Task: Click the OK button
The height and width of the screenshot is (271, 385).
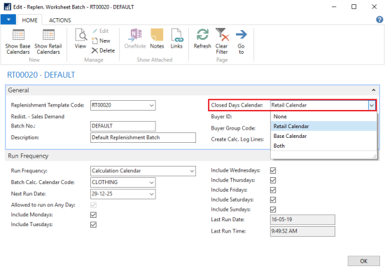Action: [363, 261]
